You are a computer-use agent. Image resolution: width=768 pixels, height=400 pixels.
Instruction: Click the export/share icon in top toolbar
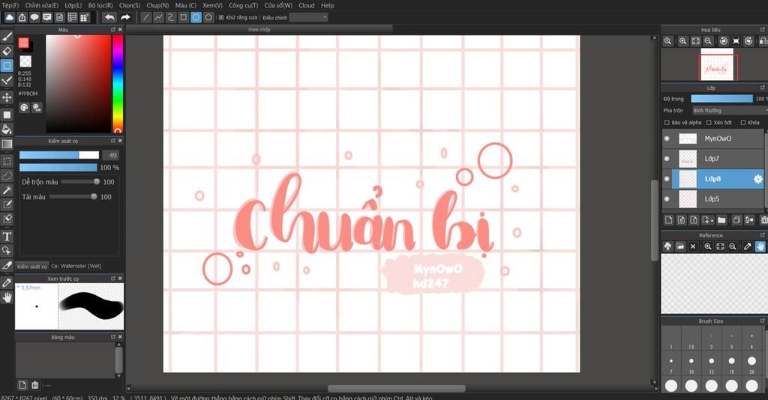tap(22, 18)
